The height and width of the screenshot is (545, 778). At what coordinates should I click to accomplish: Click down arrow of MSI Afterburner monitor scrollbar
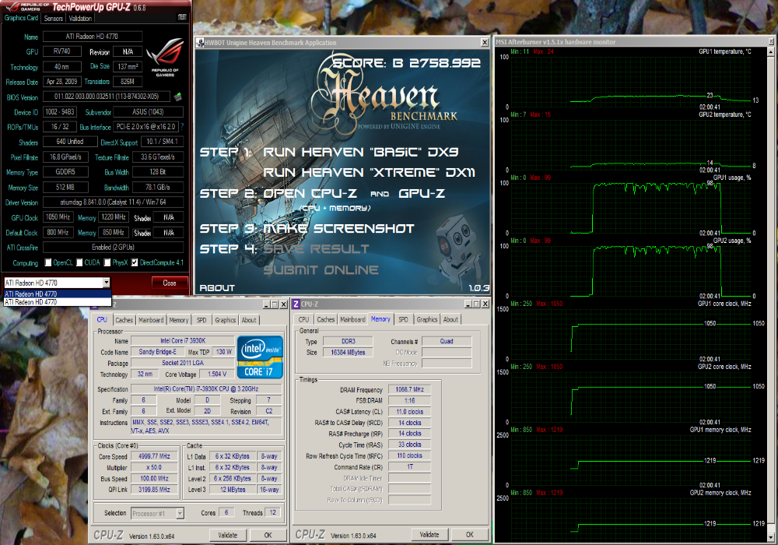(x=770, y=537)
